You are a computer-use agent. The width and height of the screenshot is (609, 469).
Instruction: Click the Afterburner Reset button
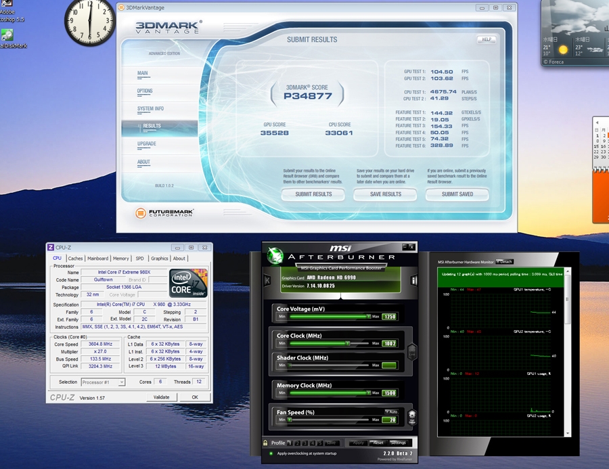tap(378, 443)
